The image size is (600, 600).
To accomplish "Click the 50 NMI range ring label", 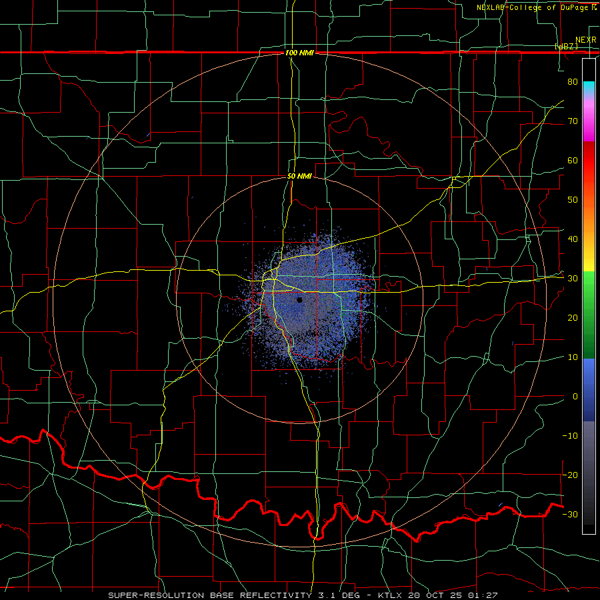I will pyautogui.click(x=299, y=176).
